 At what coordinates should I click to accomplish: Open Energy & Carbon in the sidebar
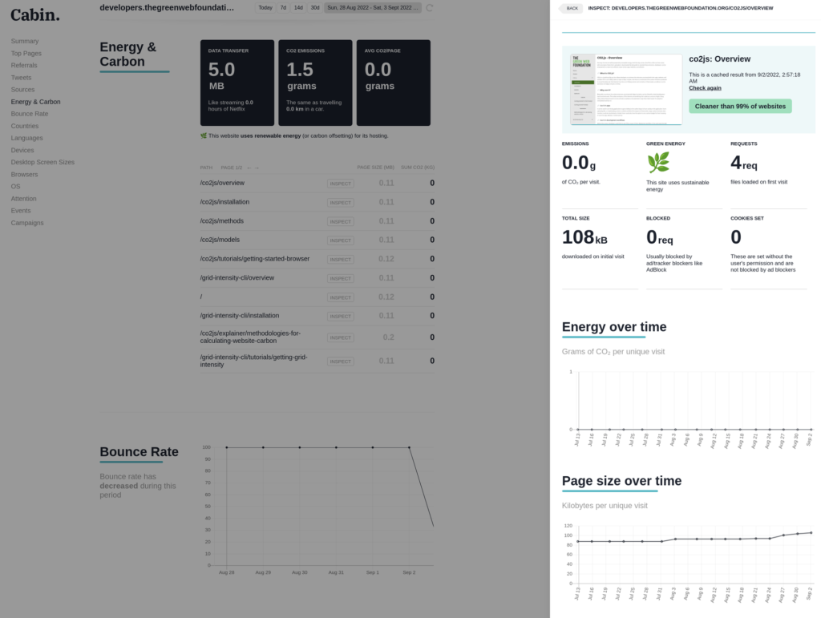[35, 102]
